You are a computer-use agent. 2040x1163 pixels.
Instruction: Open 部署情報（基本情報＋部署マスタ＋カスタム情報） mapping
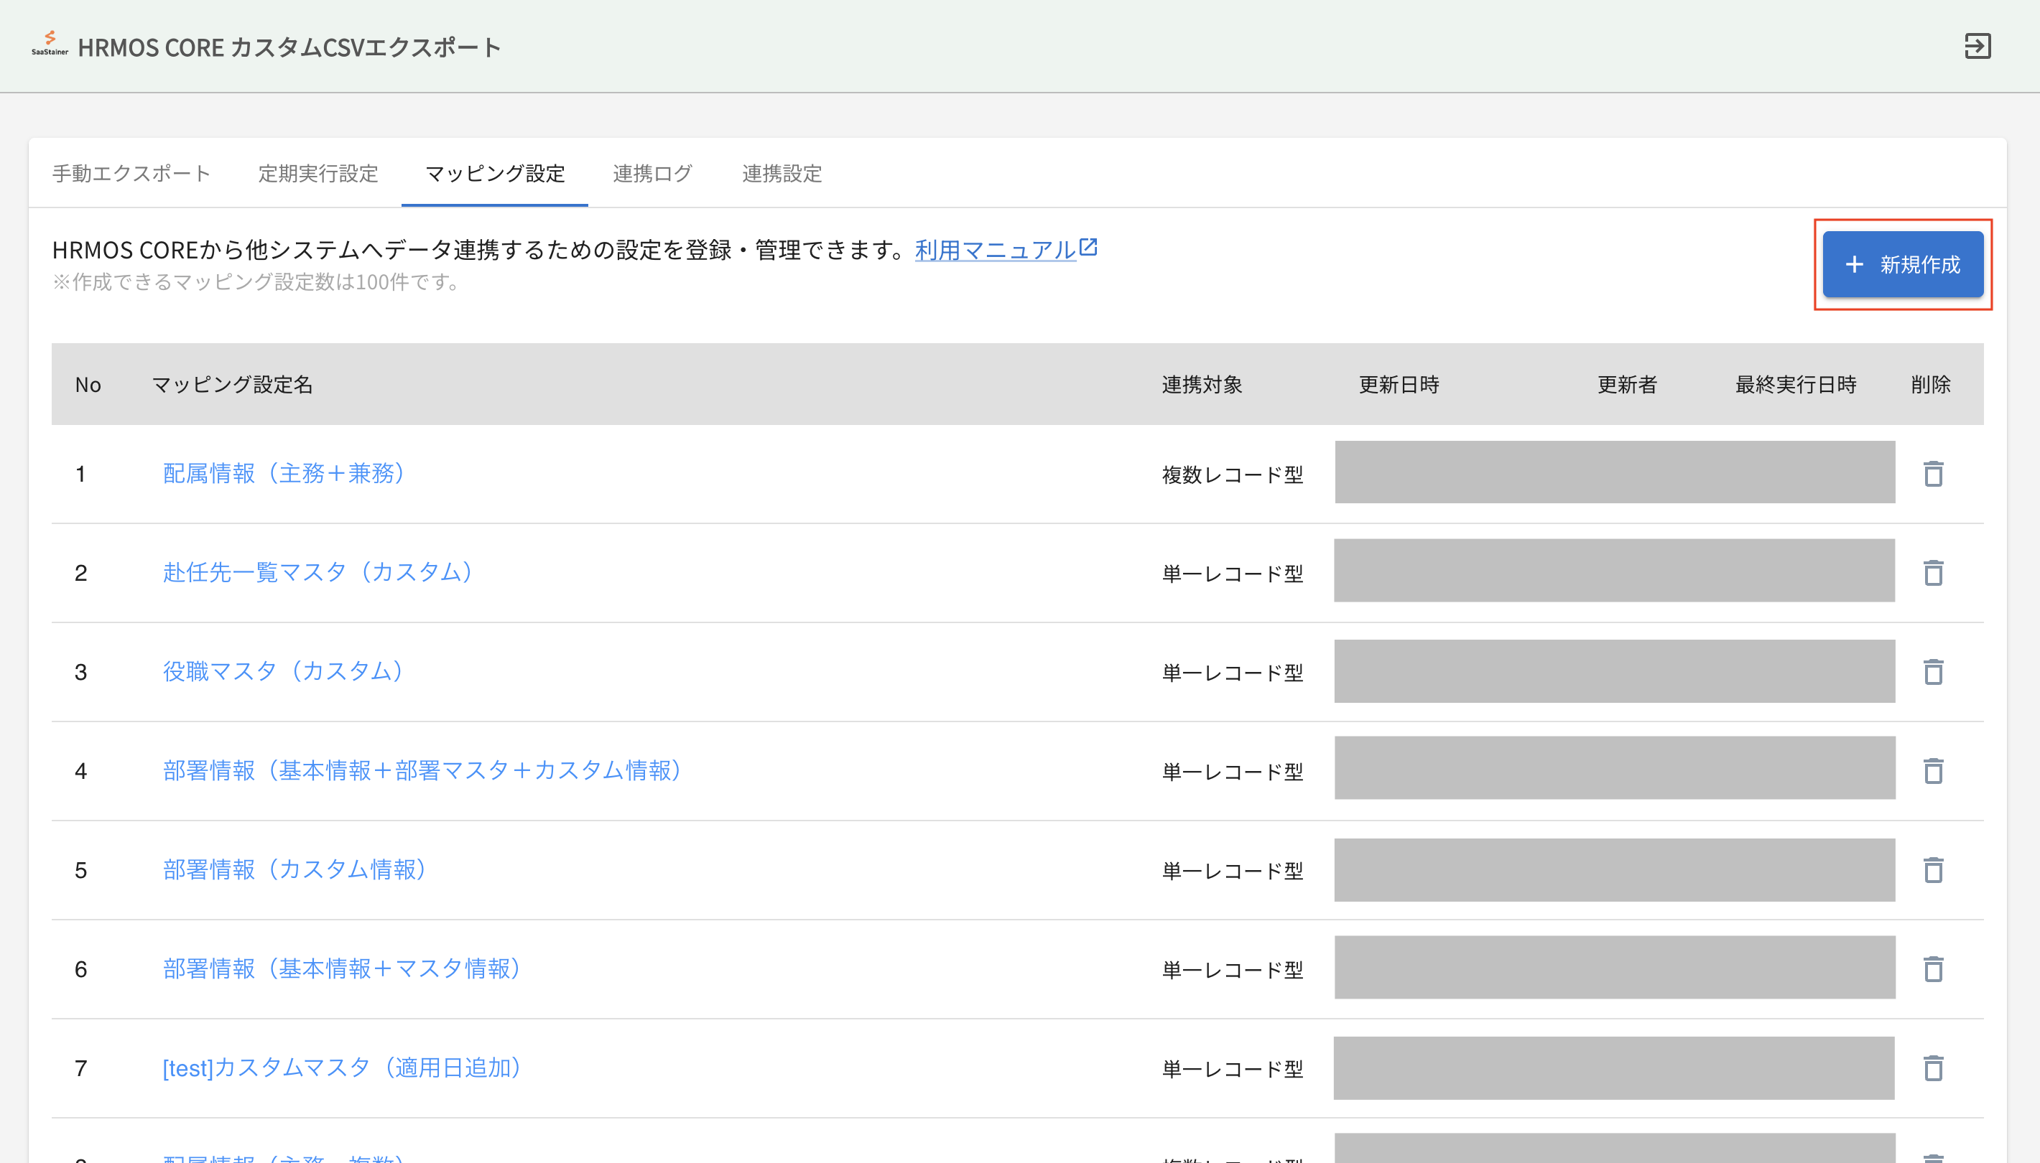(x=422, y=771)
